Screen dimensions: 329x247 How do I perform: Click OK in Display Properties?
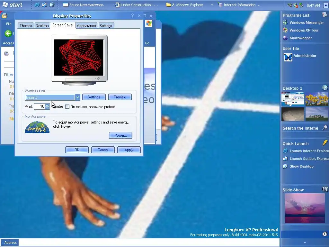[77, 150]
